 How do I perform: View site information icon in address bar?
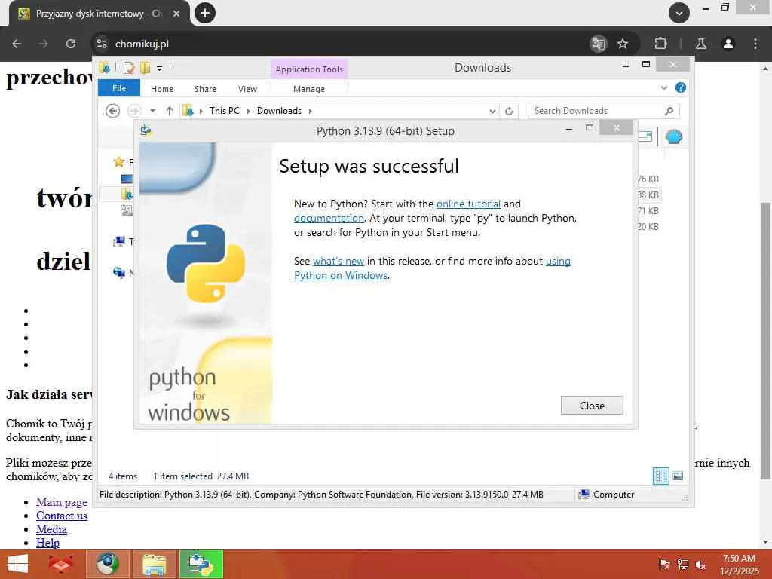pyautogui.click(x=102, y=44)
